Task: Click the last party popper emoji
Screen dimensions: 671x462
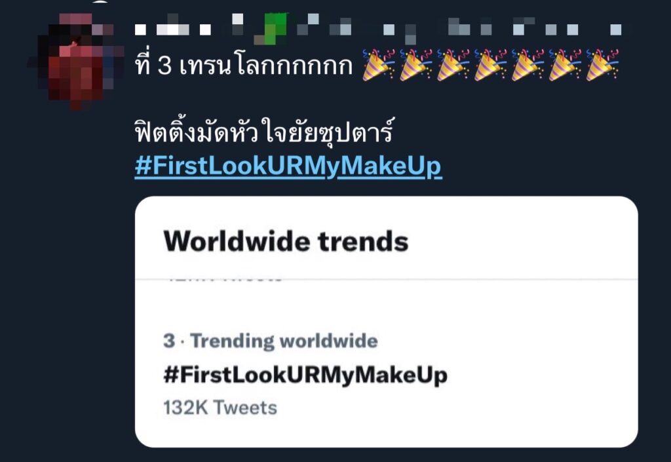Action: 603,67
